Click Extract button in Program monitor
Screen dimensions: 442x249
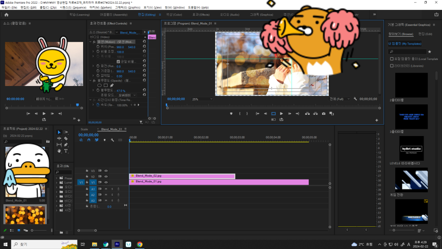(315, 114)
